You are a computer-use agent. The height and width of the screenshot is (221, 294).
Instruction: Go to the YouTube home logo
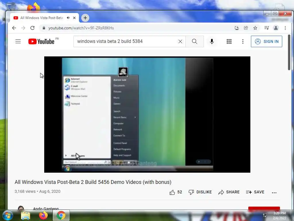click(x=41, y=41)
